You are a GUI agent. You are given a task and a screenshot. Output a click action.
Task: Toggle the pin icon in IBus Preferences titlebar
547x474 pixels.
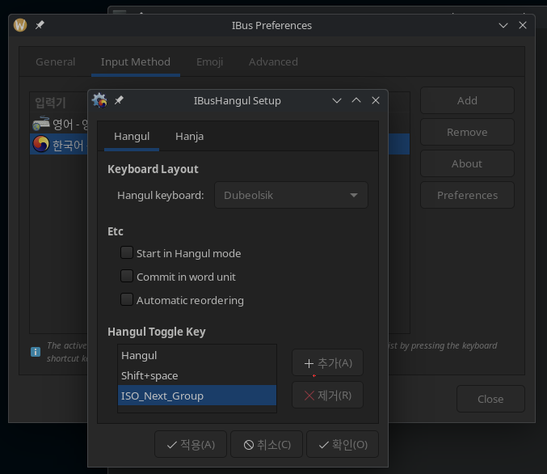[x=40, y=25]
